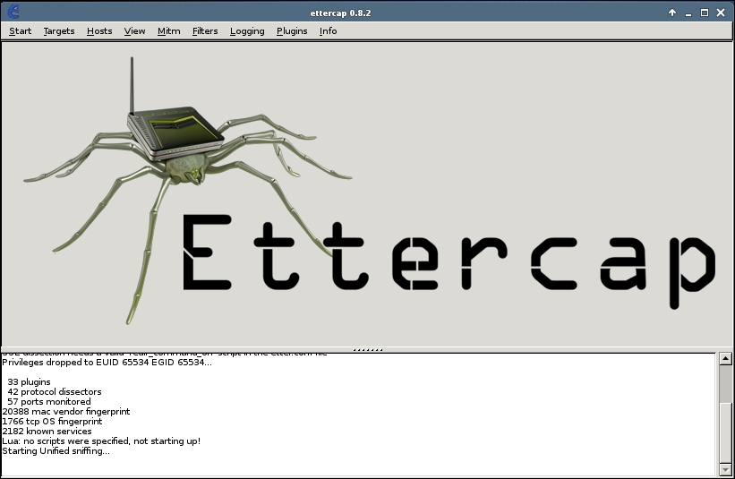The height and width of the screenshot is (479, 735).
Task: Open the Filters menu
Action: [x=205, y=31]
